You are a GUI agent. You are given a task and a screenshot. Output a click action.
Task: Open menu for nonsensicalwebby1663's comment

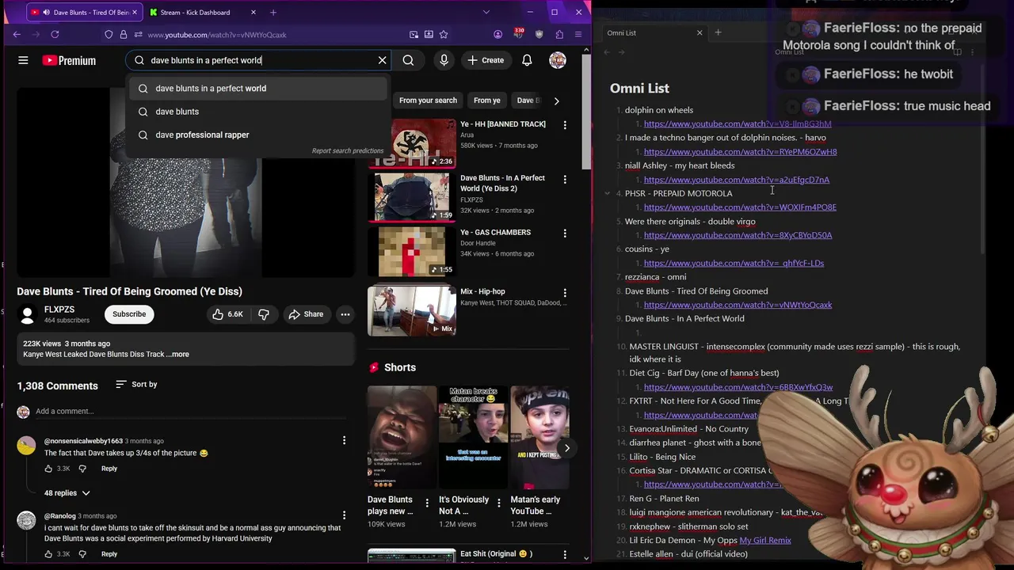tap(344, 440)
